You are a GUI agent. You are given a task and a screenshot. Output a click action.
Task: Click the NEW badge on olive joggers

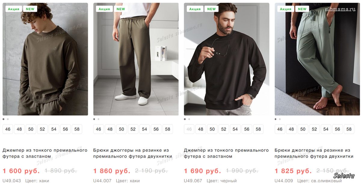[x=302, y=9]
